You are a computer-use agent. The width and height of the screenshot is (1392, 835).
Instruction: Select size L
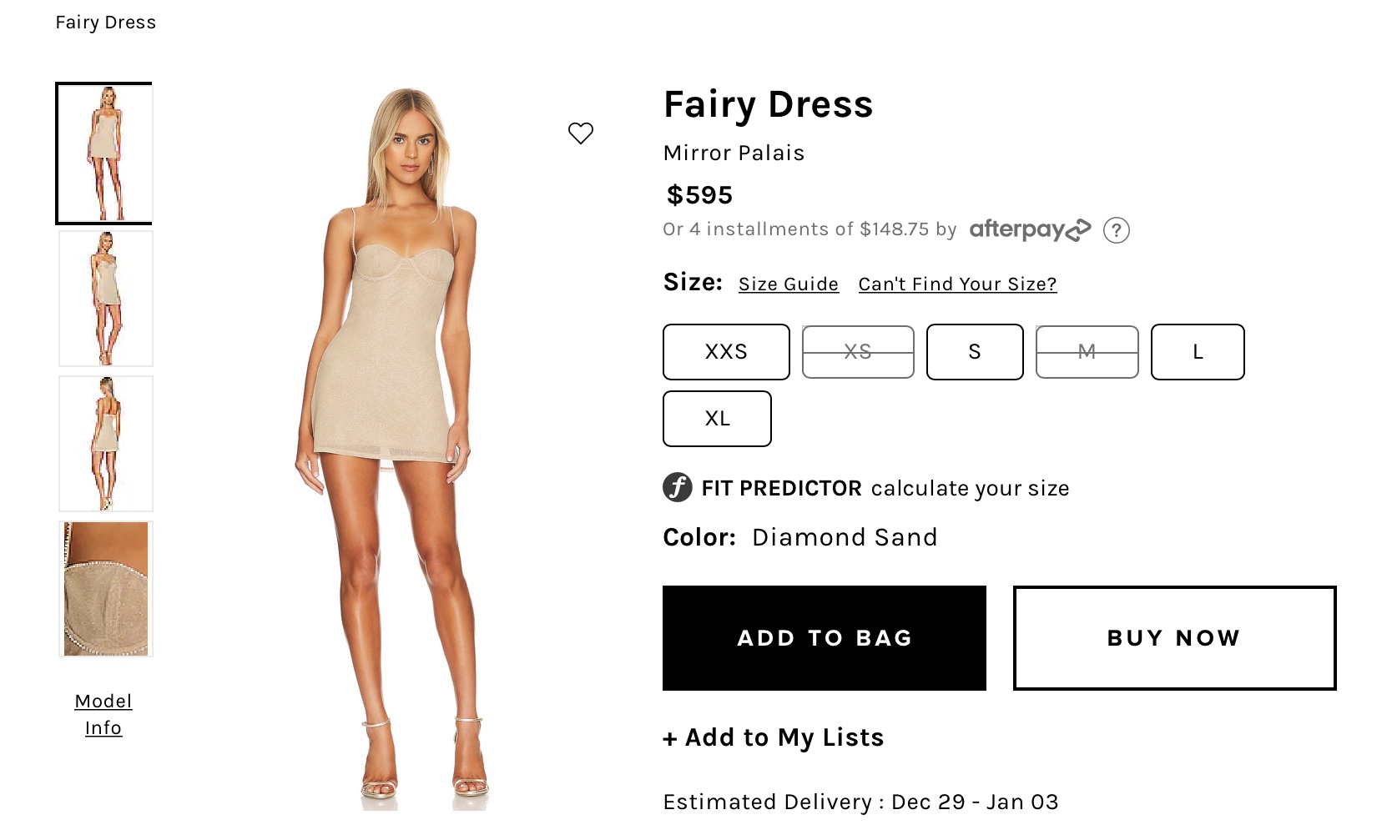(x=1198, y=352)
